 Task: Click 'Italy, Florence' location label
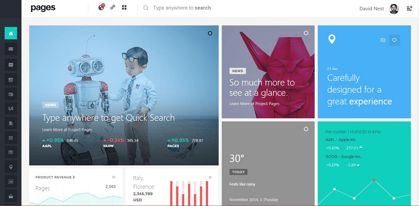point(144,182)
